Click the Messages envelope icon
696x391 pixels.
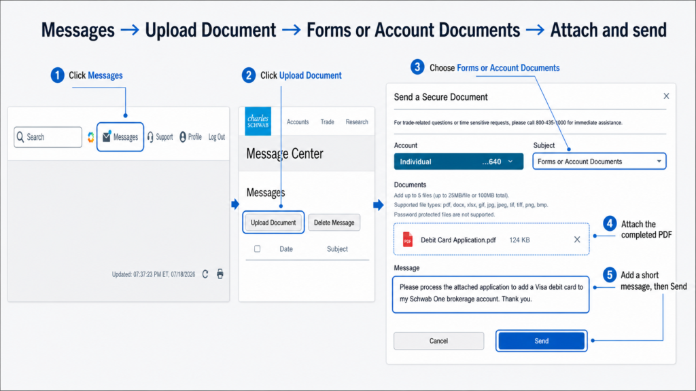coord(107,137)
